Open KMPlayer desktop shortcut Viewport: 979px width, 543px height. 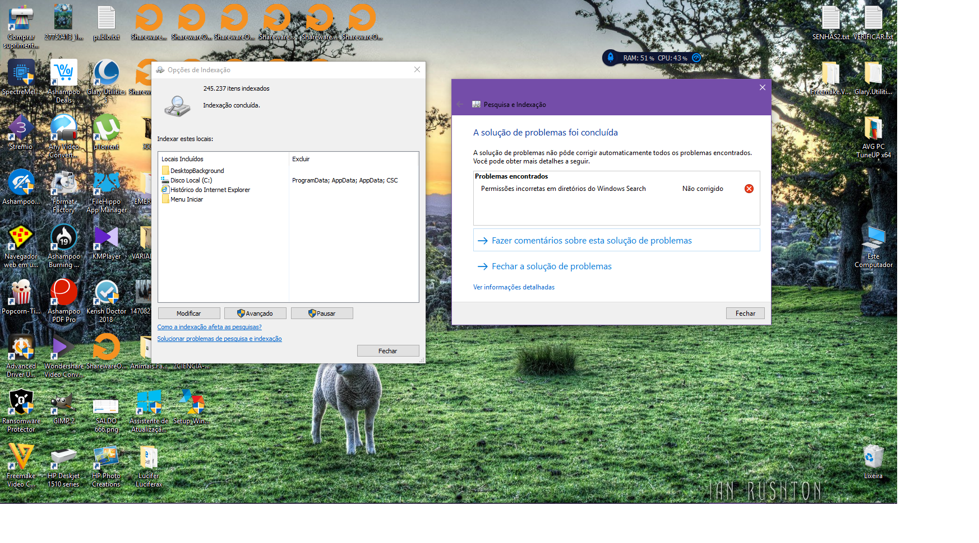pos(107,242)
